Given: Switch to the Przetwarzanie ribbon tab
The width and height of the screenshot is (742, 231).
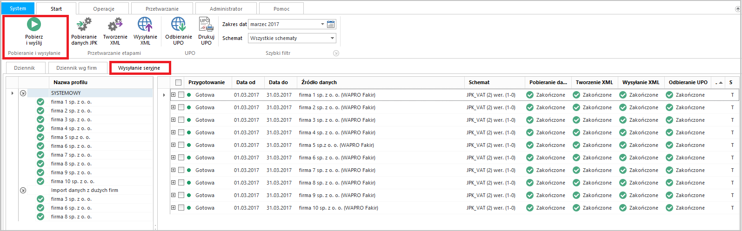Looking at the screenshot, I should [161, 9].
